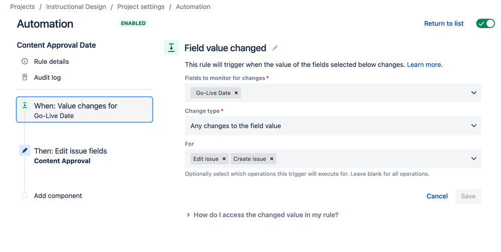501x252 pixels.
Task: Remove the Edit issue operation tag
Action: coord(224,159)
